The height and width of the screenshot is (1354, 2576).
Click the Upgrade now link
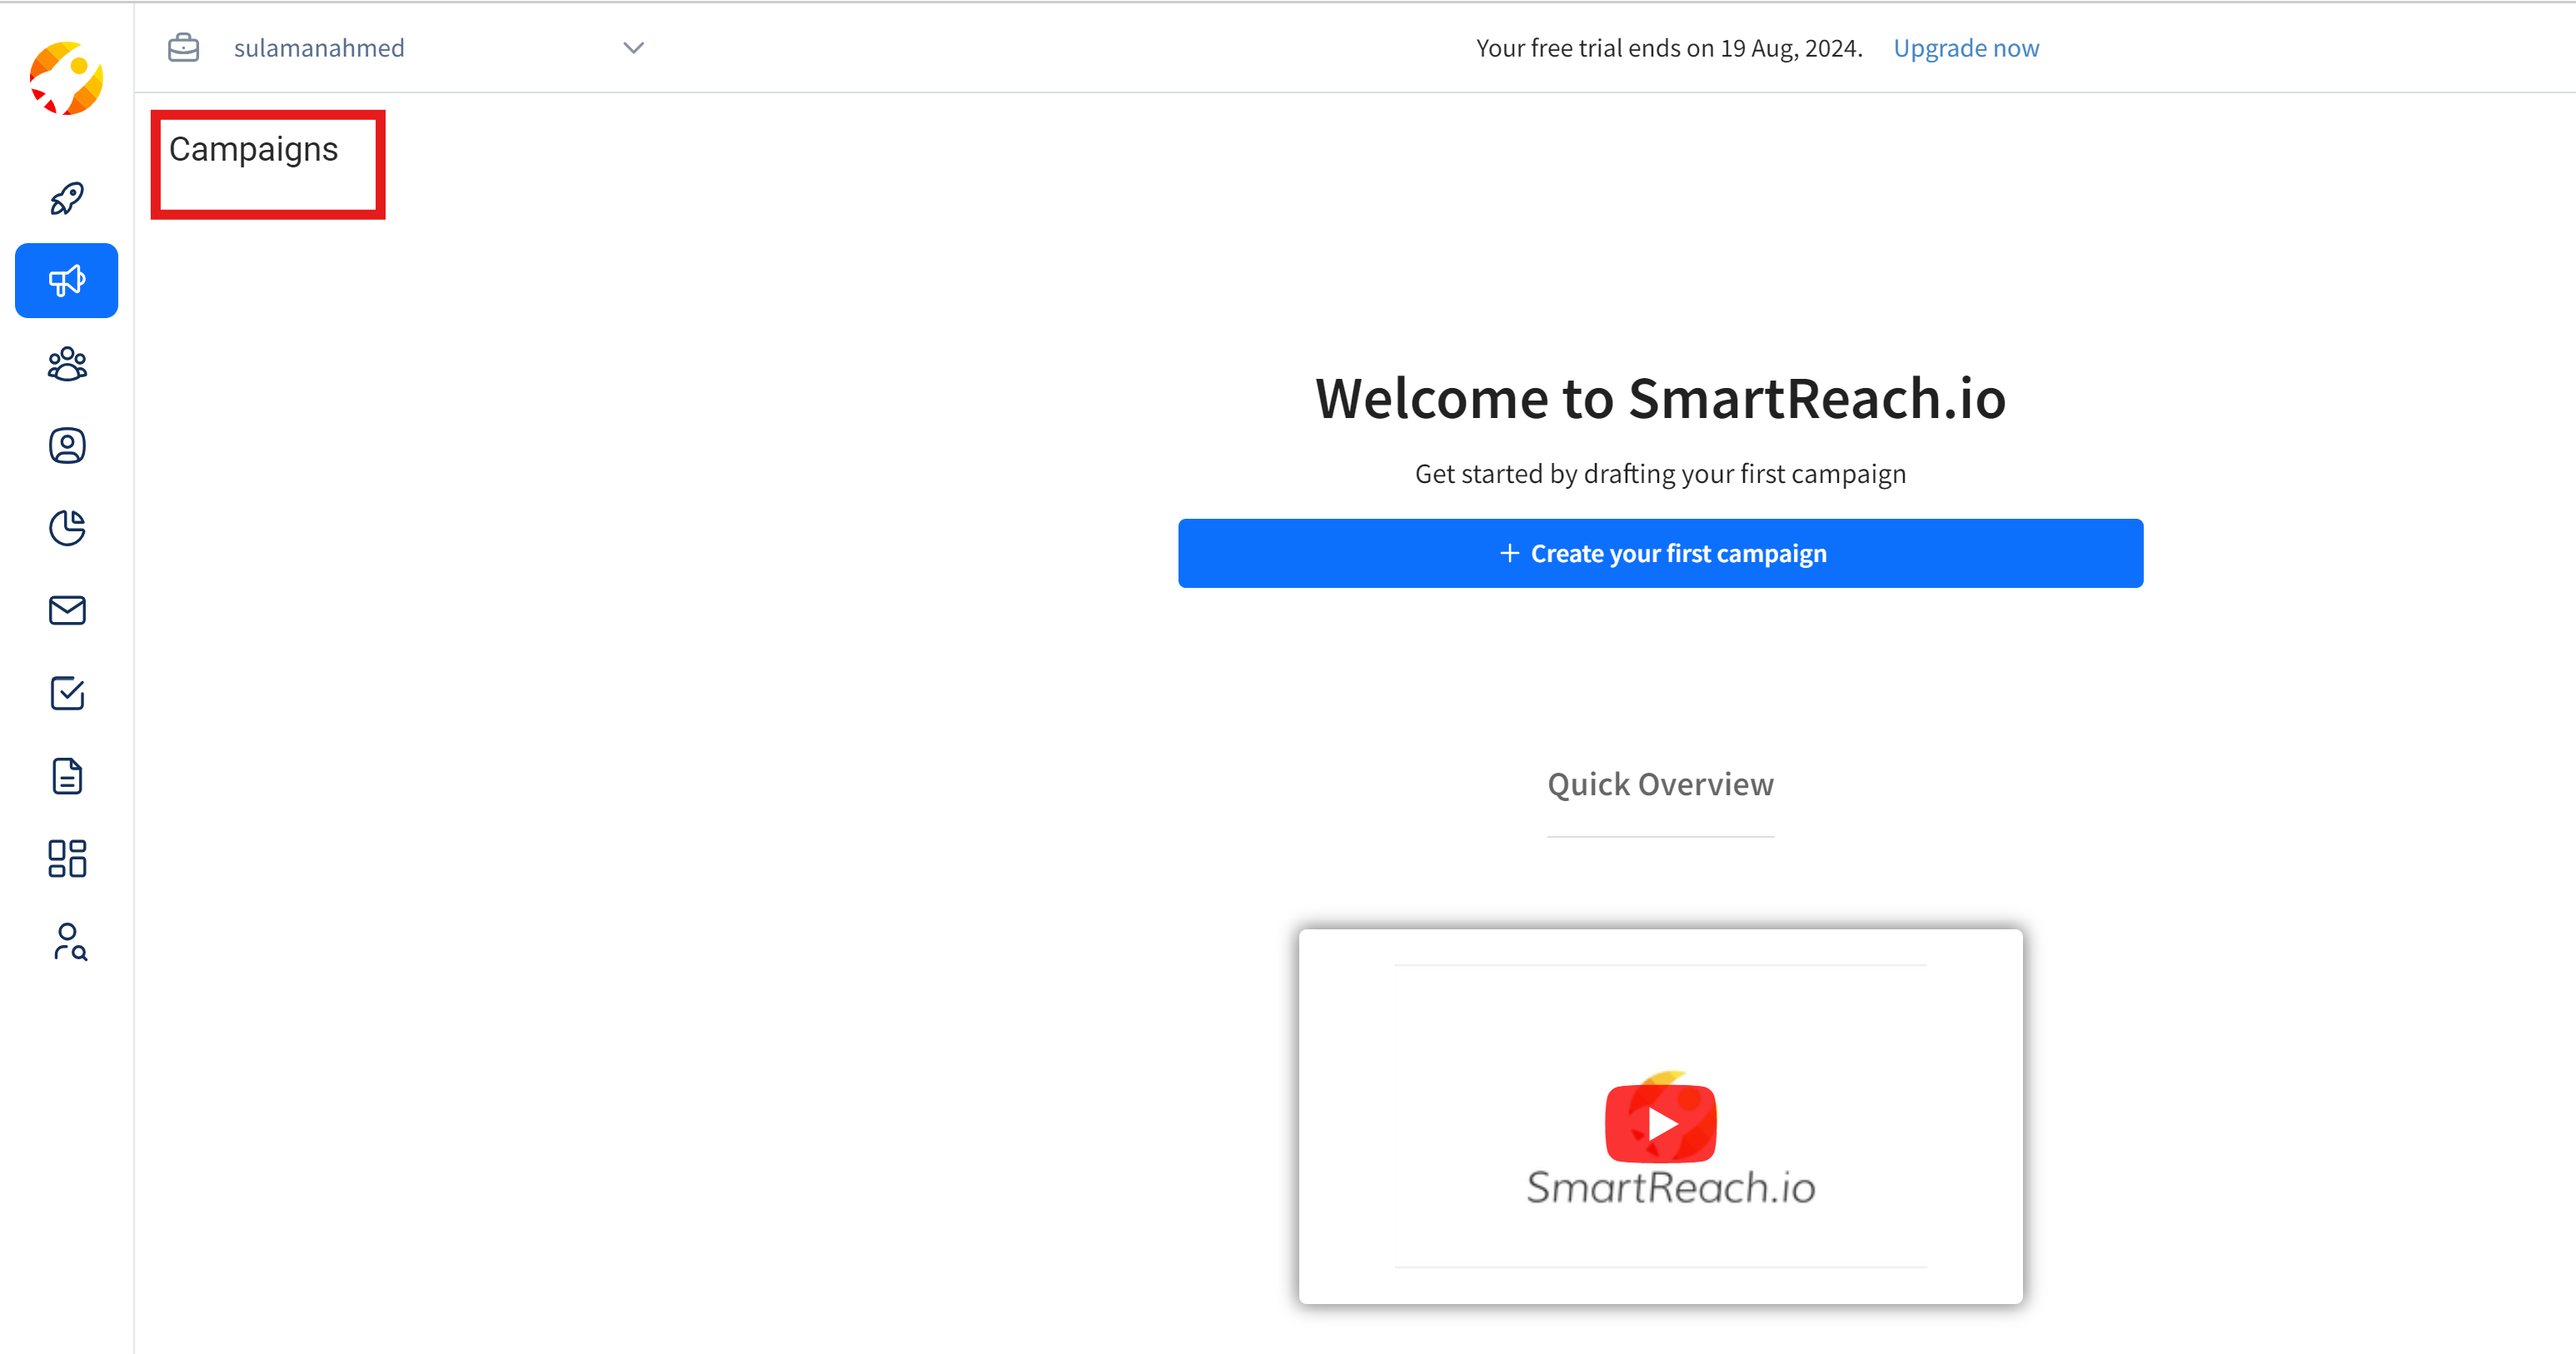point(1965,48)
